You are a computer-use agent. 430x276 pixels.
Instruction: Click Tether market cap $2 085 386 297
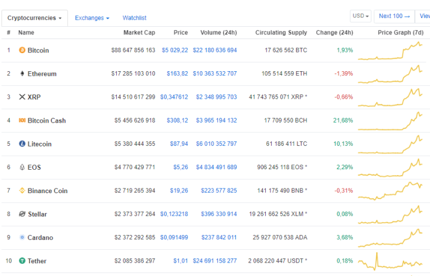click(x=134, y=261)
